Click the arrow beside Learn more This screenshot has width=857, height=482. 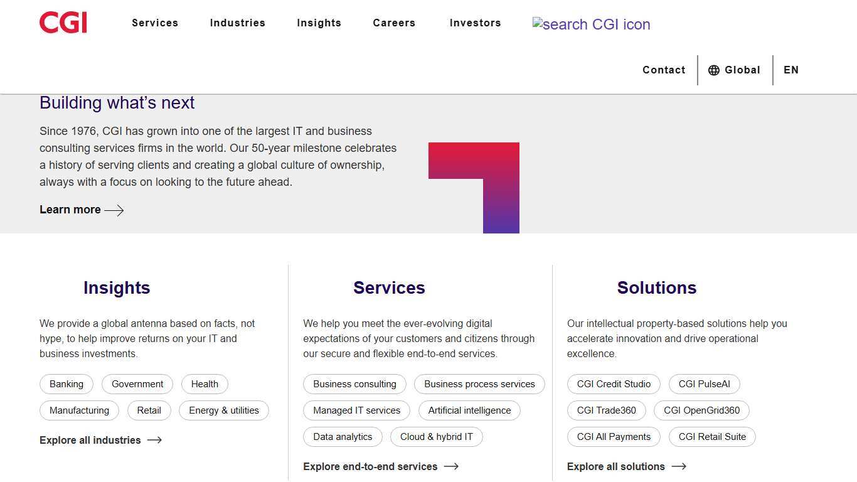[115, 210]
